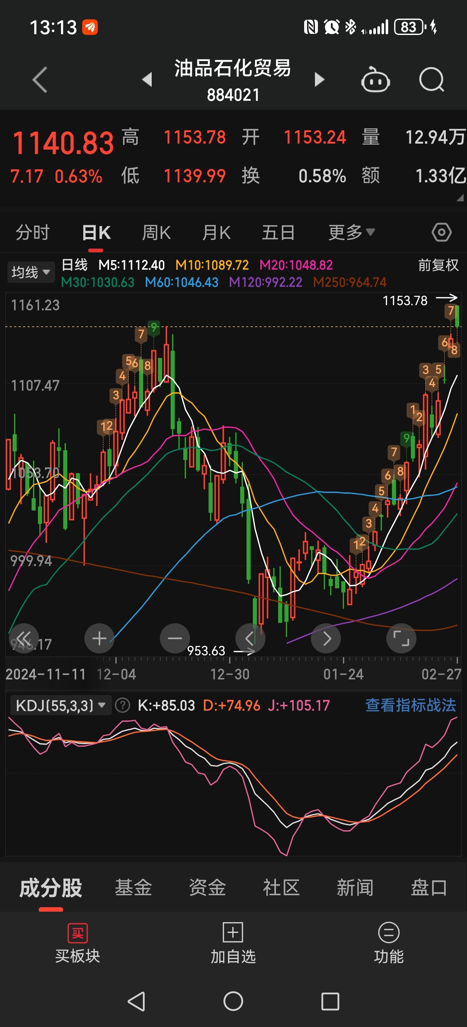Viewport: 467px width, 1027px height.
Task: Open the search magnifier icon
Action: [x=432, y=79]
